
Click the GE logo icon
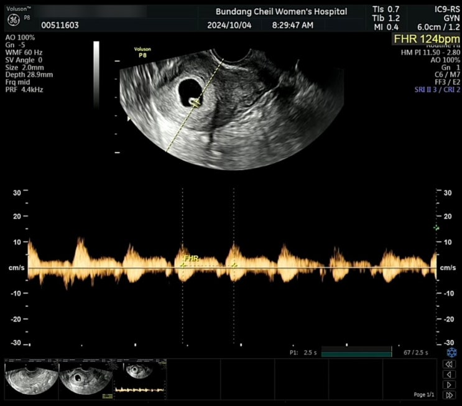point(13,20)
